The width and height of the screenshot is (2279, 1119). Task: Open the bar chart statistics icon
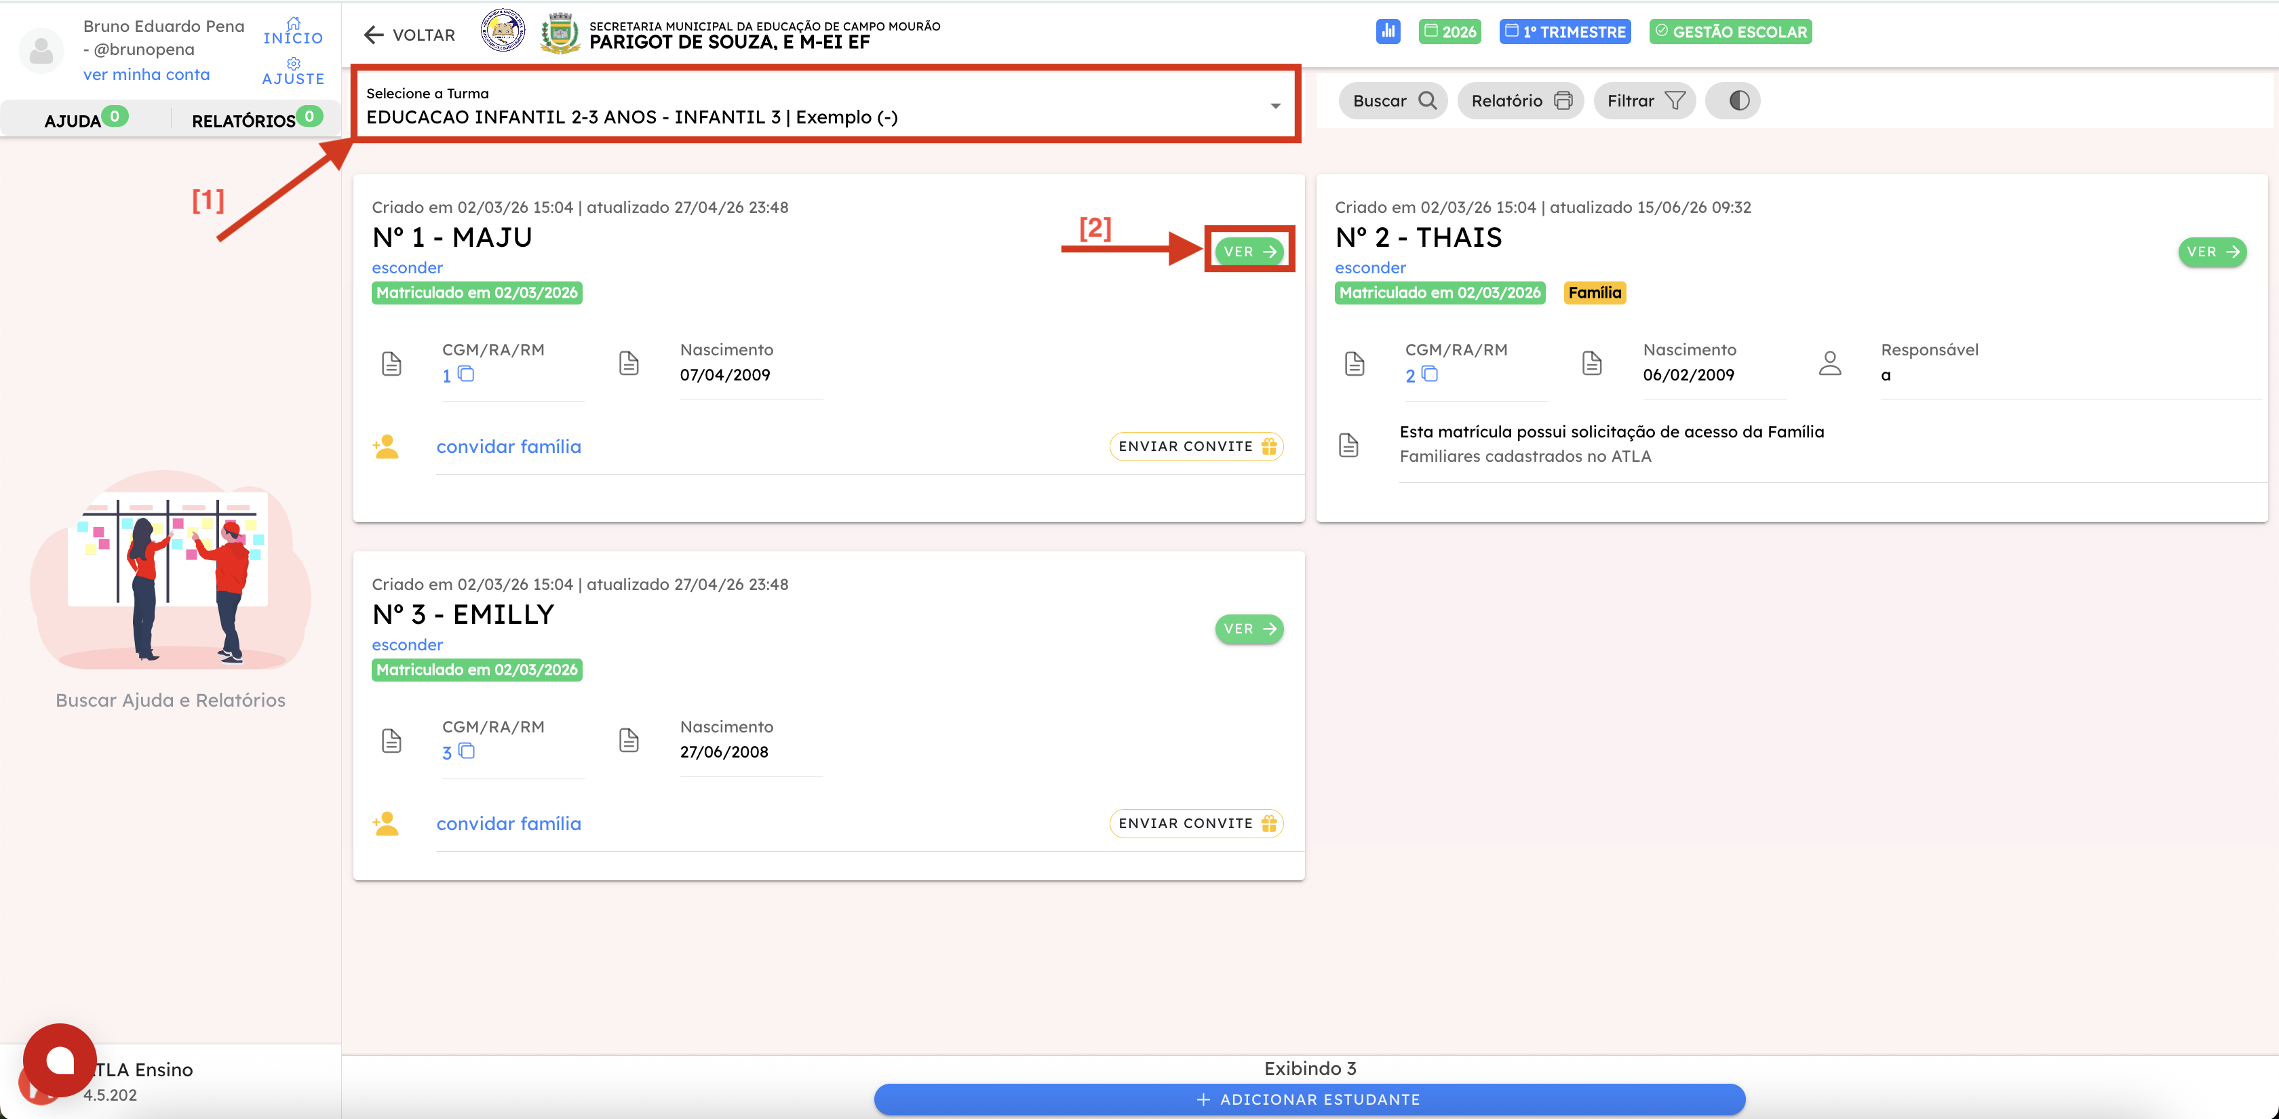point(1388,32)
